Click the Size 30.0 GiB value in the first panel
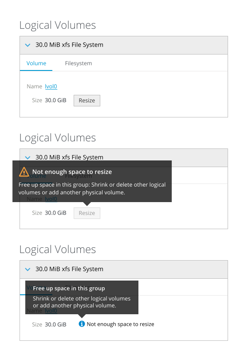 pyautogui.click(x=55, y=100)
